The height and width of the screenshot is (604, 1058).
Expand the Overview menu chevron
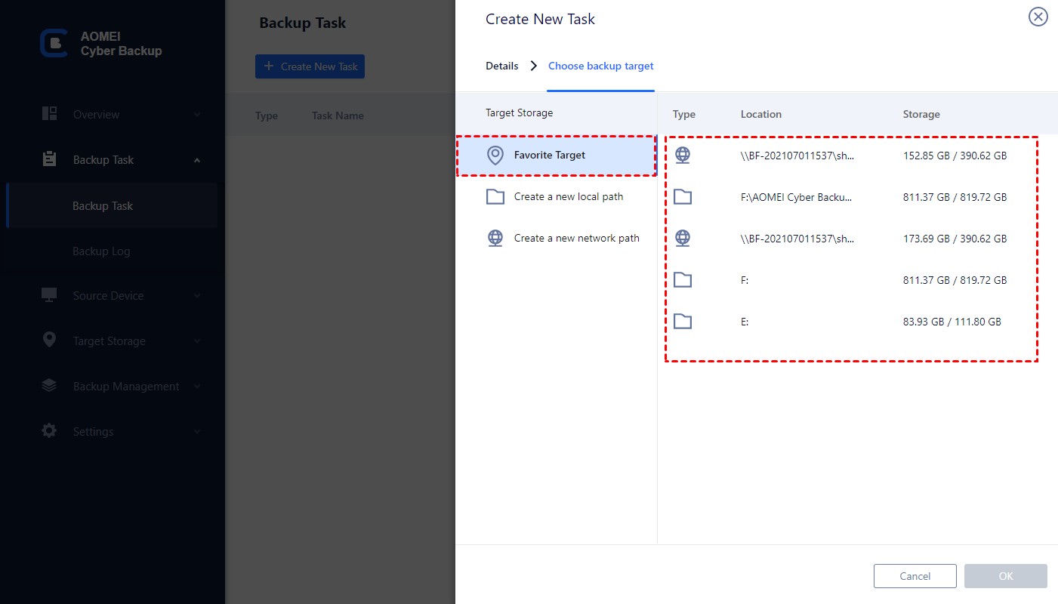click(x=197, y=115)
